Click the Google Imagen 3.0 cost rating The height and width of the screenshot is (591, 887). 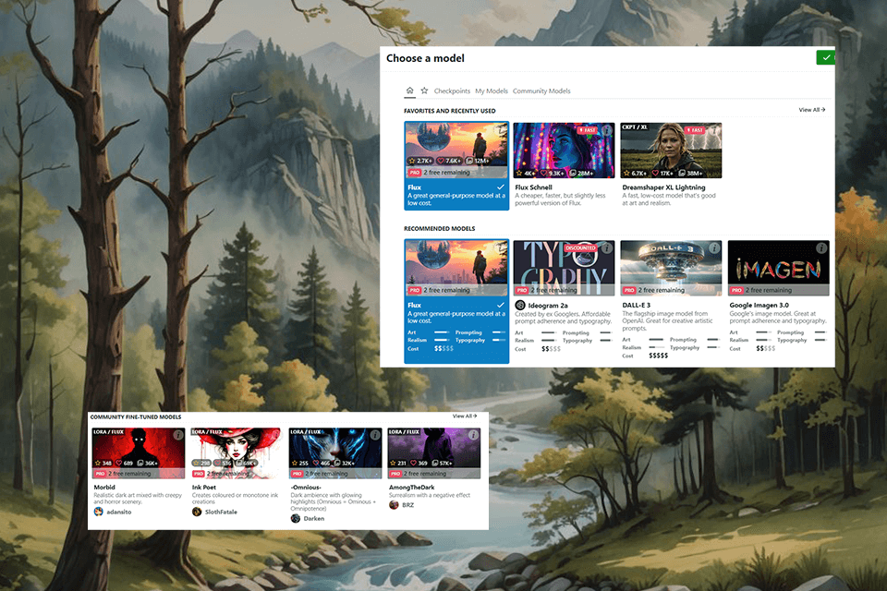point(765,348)
